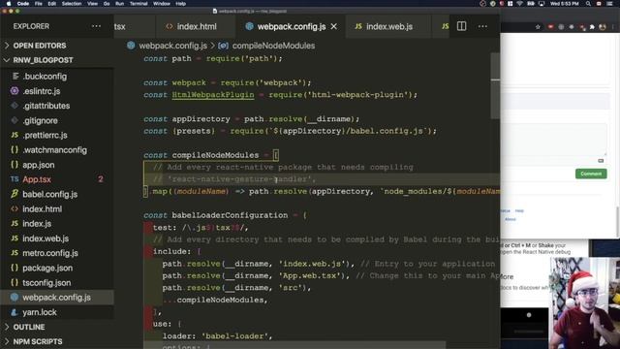The image size is (620, 349).
Task: Place cursor on HtmlWebpackPlugin identifier
Action: pyautogui.click(x=213, y=95)
